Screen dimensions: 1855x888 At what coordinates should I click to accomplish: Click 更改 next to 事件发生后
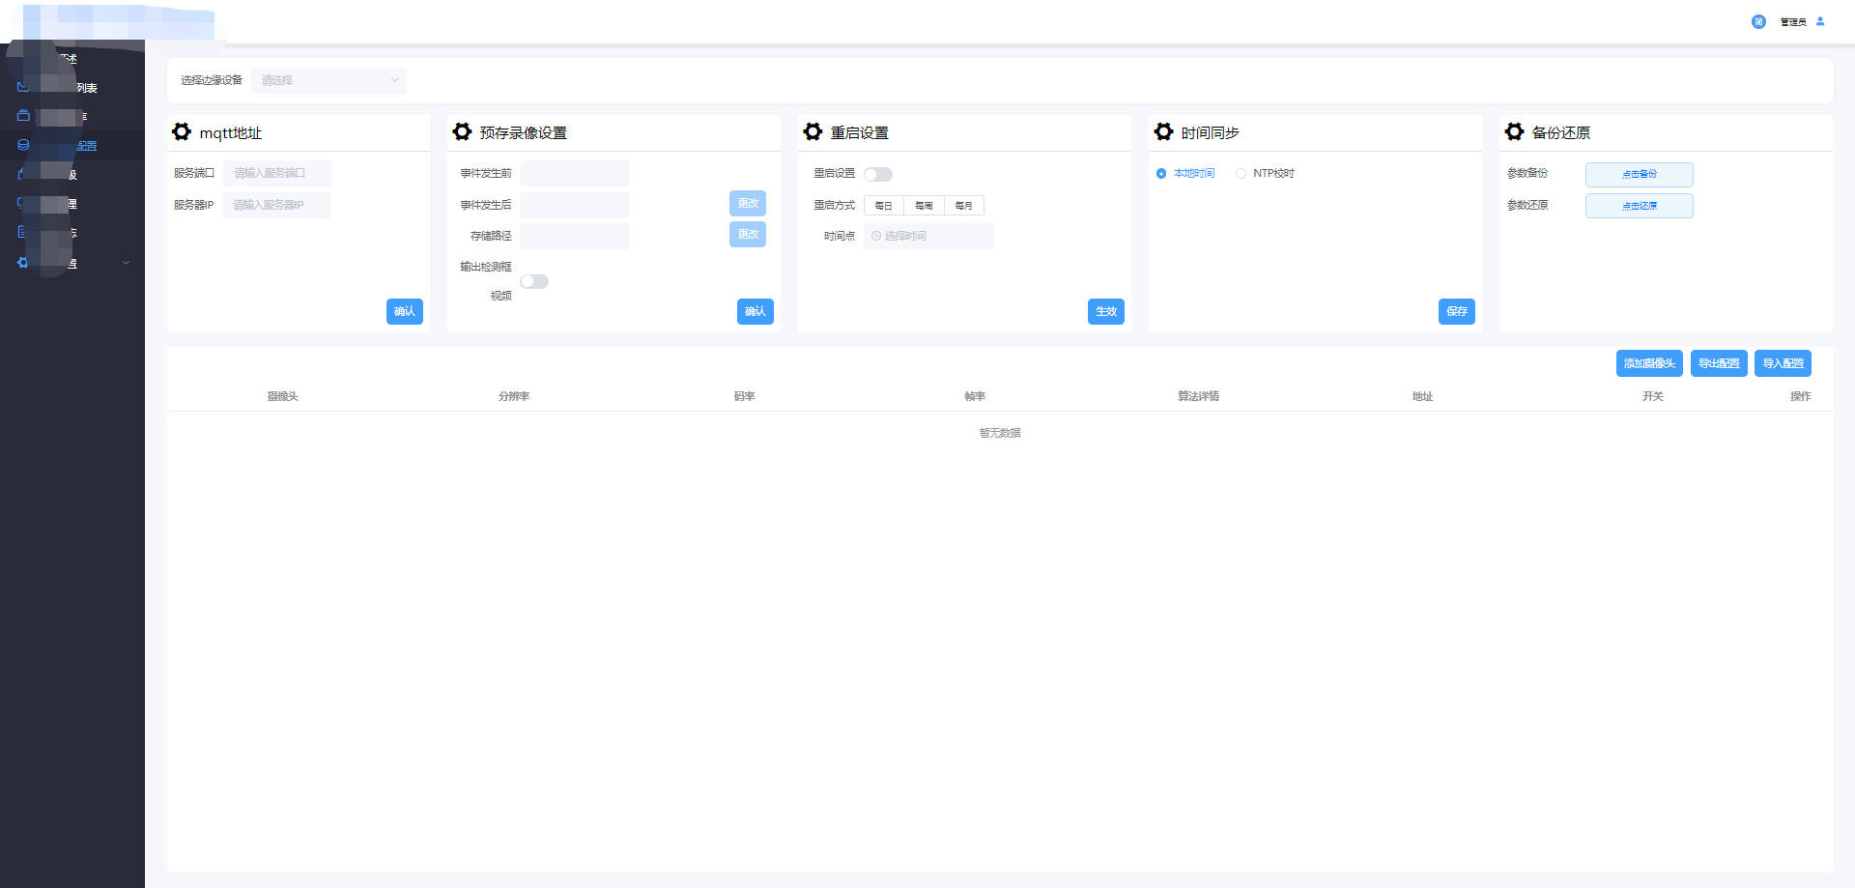click(x=748, y=203)
